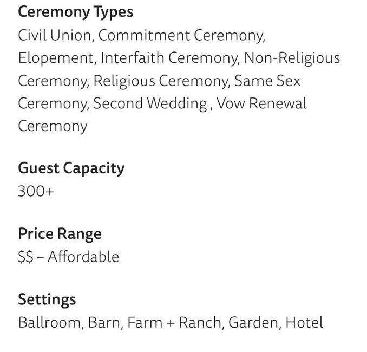Image resolution: width=367 pixels, height=352 pixels.
Task: Click the word Ceremony below Vow Renewal
Action: point(53,126)
